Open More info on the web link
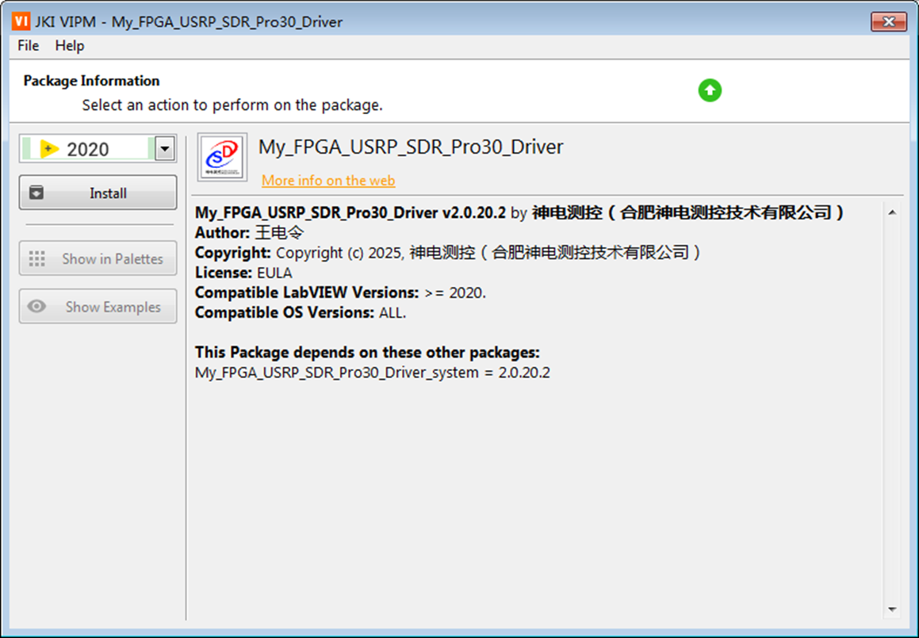The width and height of the screenshot is (919, 638). 328,181
